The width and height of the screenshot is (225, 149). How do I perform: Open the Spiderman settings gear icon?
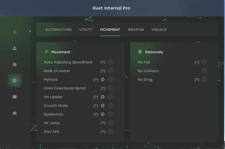pos(103,114)
